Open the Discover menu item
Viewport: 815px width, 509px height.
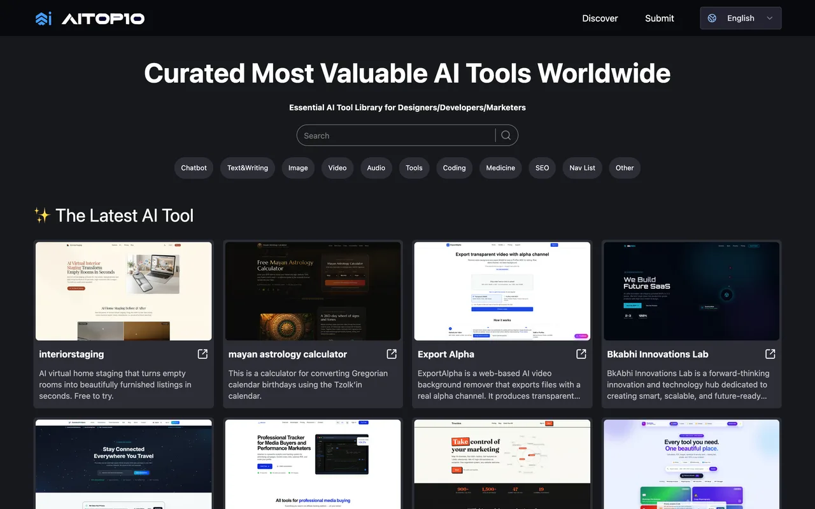(600, 18)
